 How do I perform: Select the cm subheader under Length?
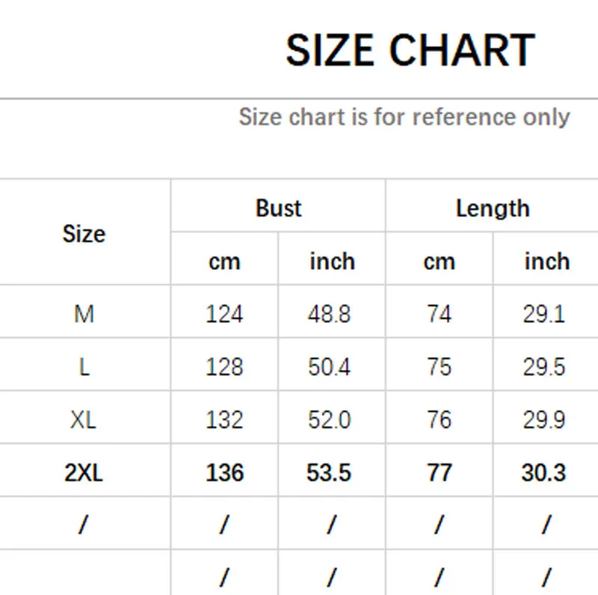[x=440, y=262]
